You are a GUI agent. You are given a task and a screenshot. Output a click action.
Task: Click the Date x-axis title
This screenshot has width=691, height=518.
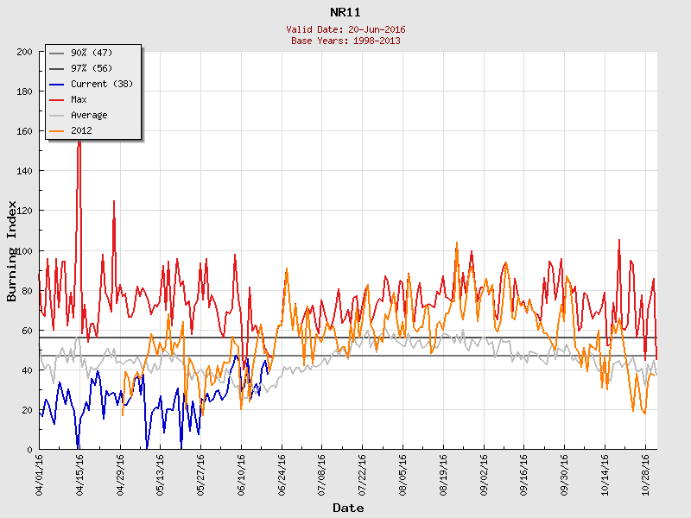348,508
